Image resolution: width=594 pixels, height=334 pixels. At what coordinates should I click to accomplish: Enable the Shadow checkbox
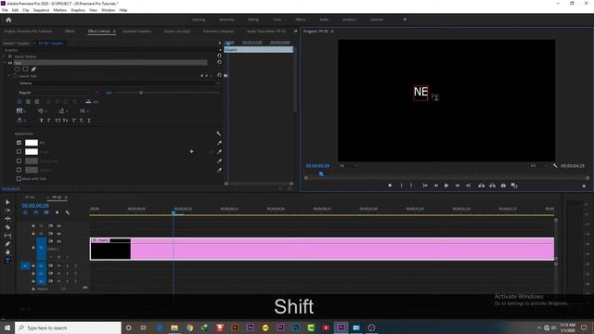[19, 170]
